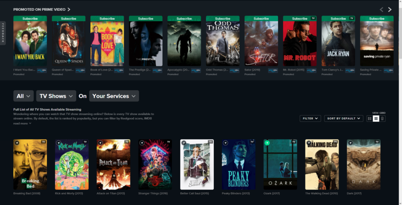Open the Sort By Default dropdown
Image resolution: width=402 pixels, height=205 pixels.
344,119
